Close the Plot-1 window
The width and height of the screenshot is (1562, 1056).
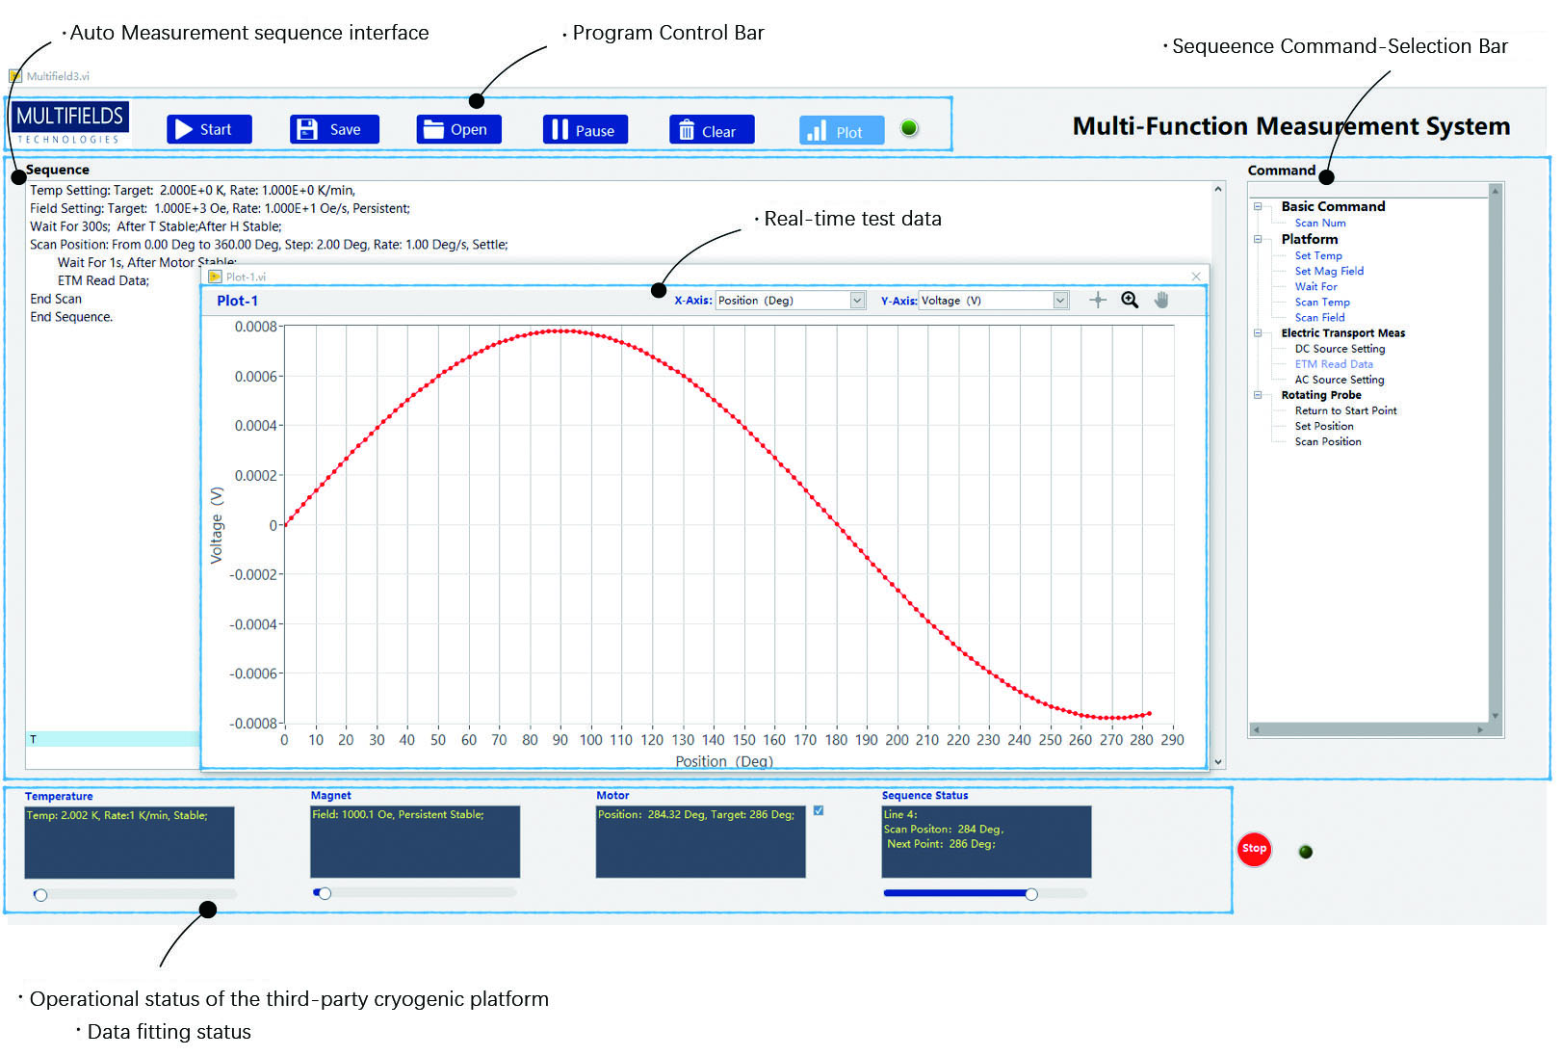tap(1196, 277)
